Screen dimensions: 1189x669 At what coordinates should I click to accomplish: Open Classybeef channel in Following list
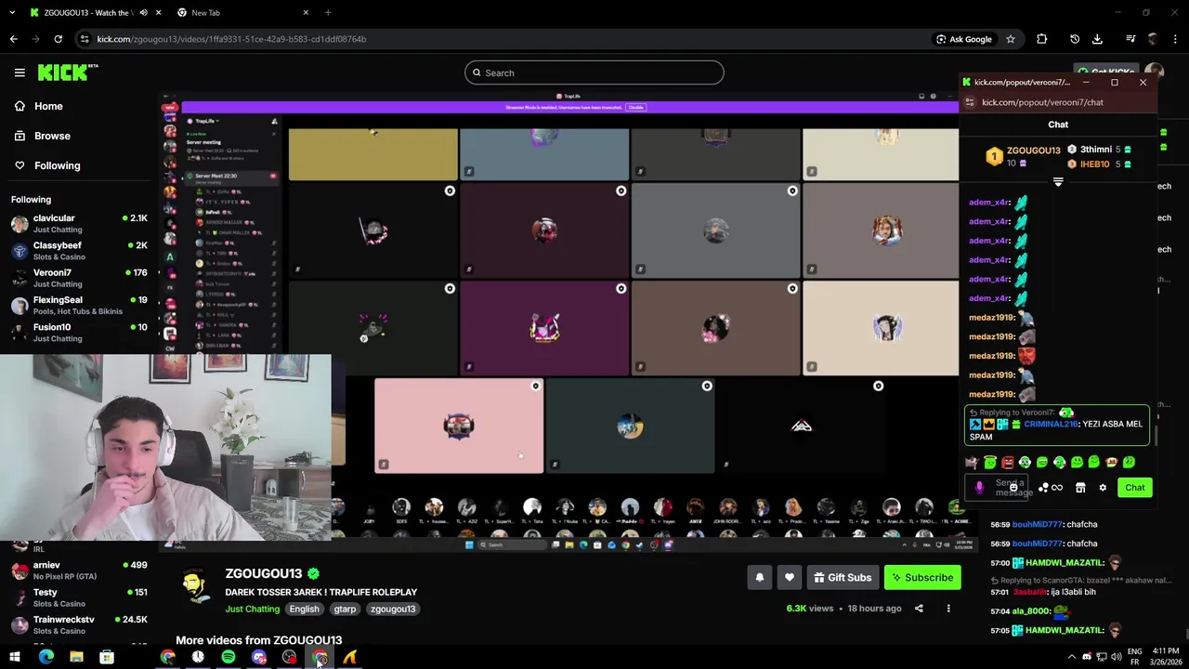coord(79,251)
